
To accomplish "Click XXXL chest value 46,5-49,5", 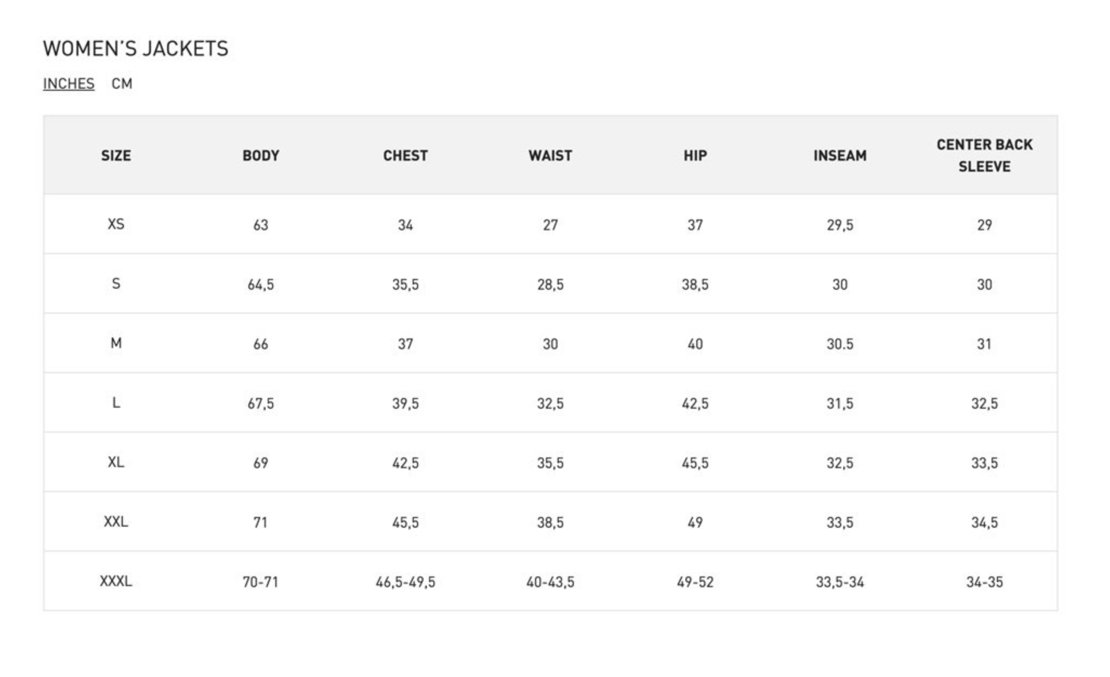I will (x=405, y=582).
